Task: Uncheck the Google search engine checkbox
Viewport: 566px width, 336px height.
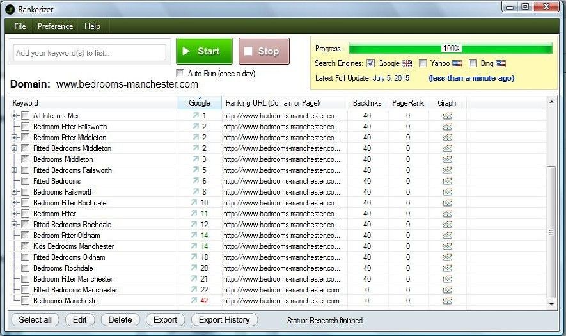Action: pyautogui.click(x=371, y=63)
